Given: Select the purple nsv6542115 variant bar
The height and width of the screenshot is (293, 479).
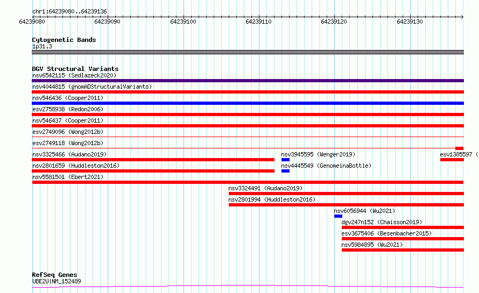Looking at the screenshot, I should [x=248, y=81].
